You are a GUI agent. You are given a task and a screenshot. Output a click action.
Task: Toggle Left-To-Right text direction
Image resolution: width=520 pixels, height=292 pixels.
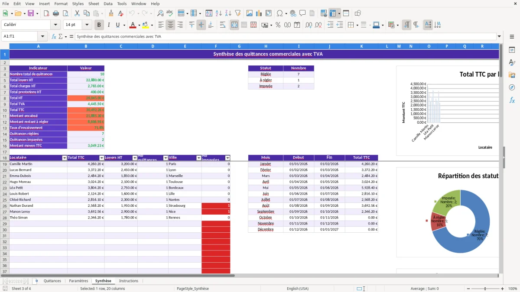[406, 25]
